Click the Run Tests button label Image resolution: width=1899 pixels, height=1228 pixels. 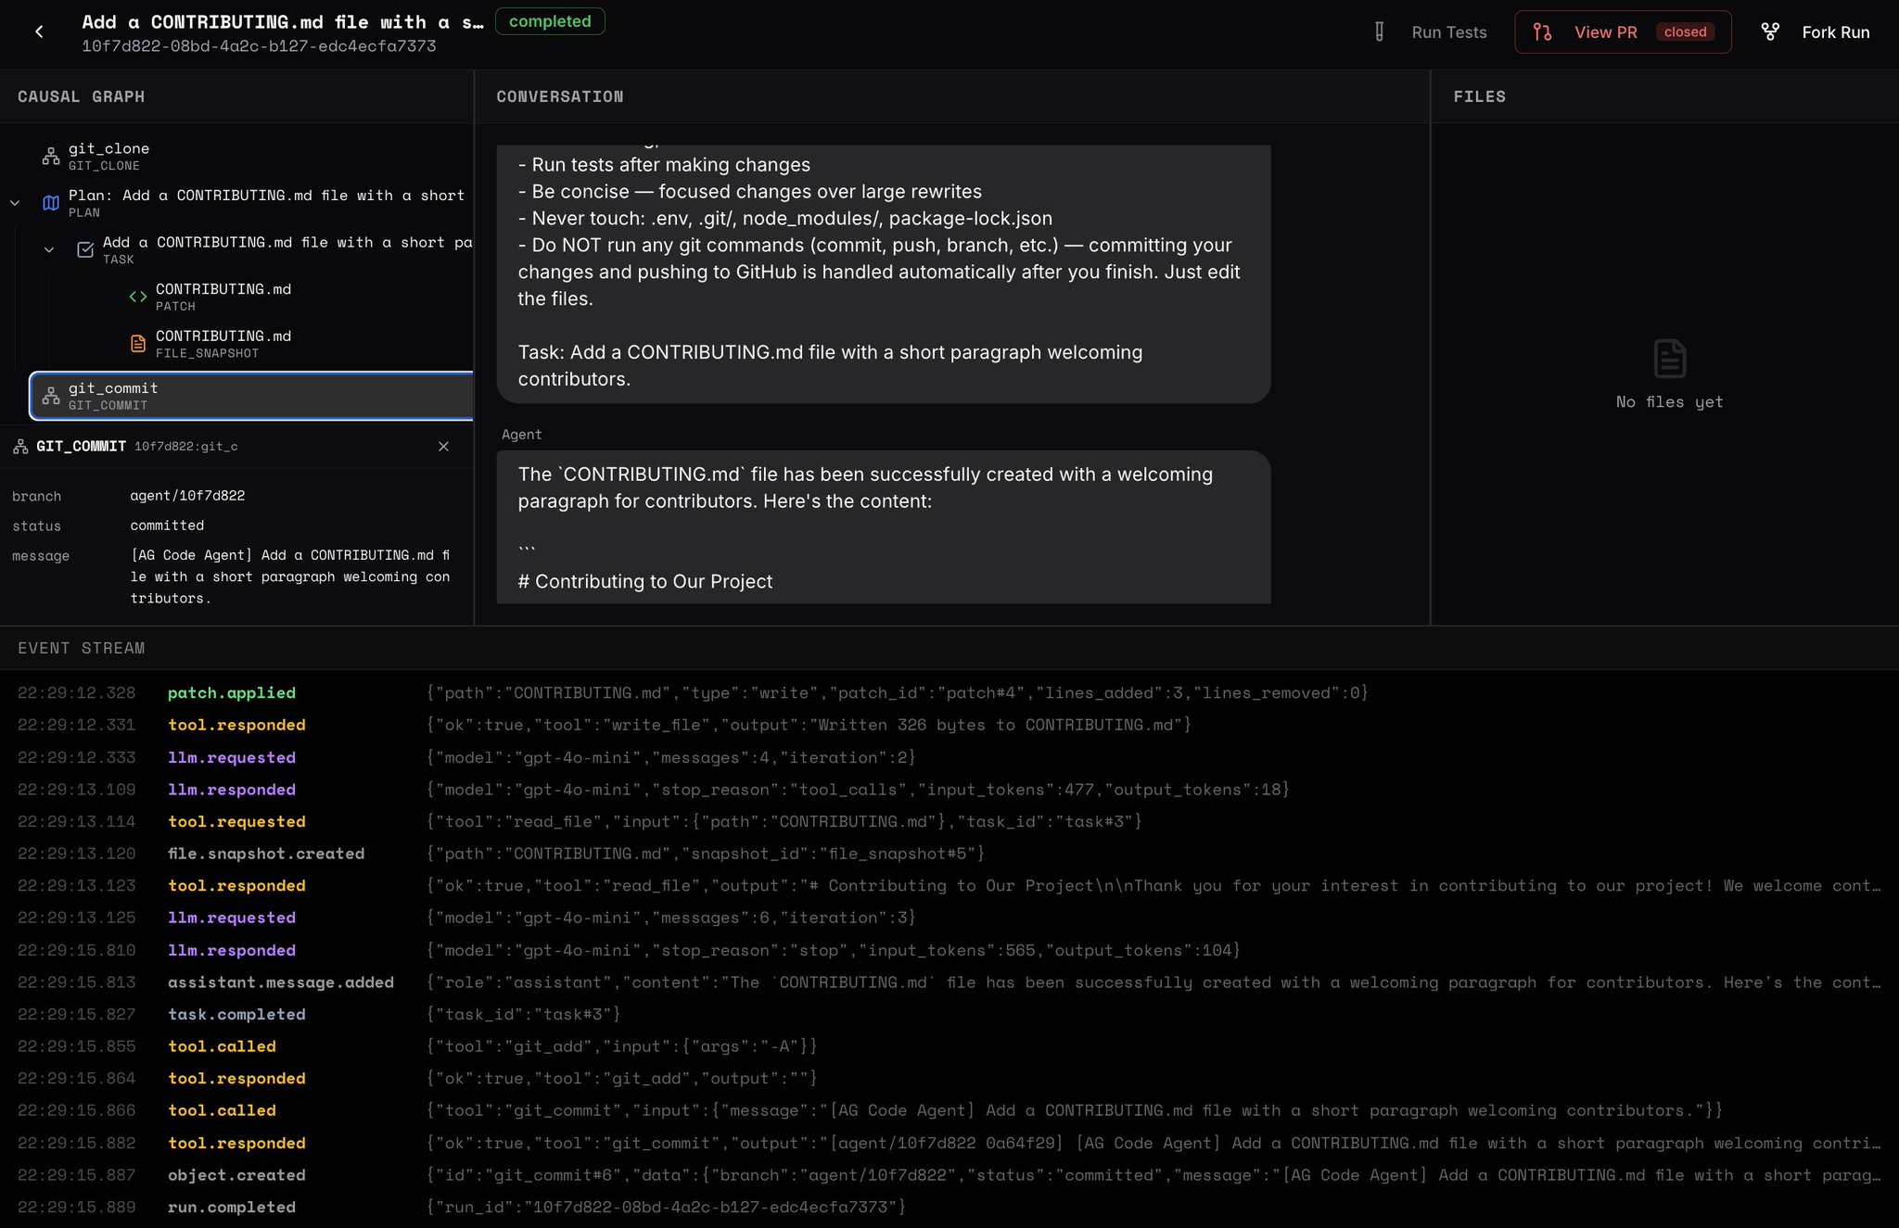coord(1449,32)
